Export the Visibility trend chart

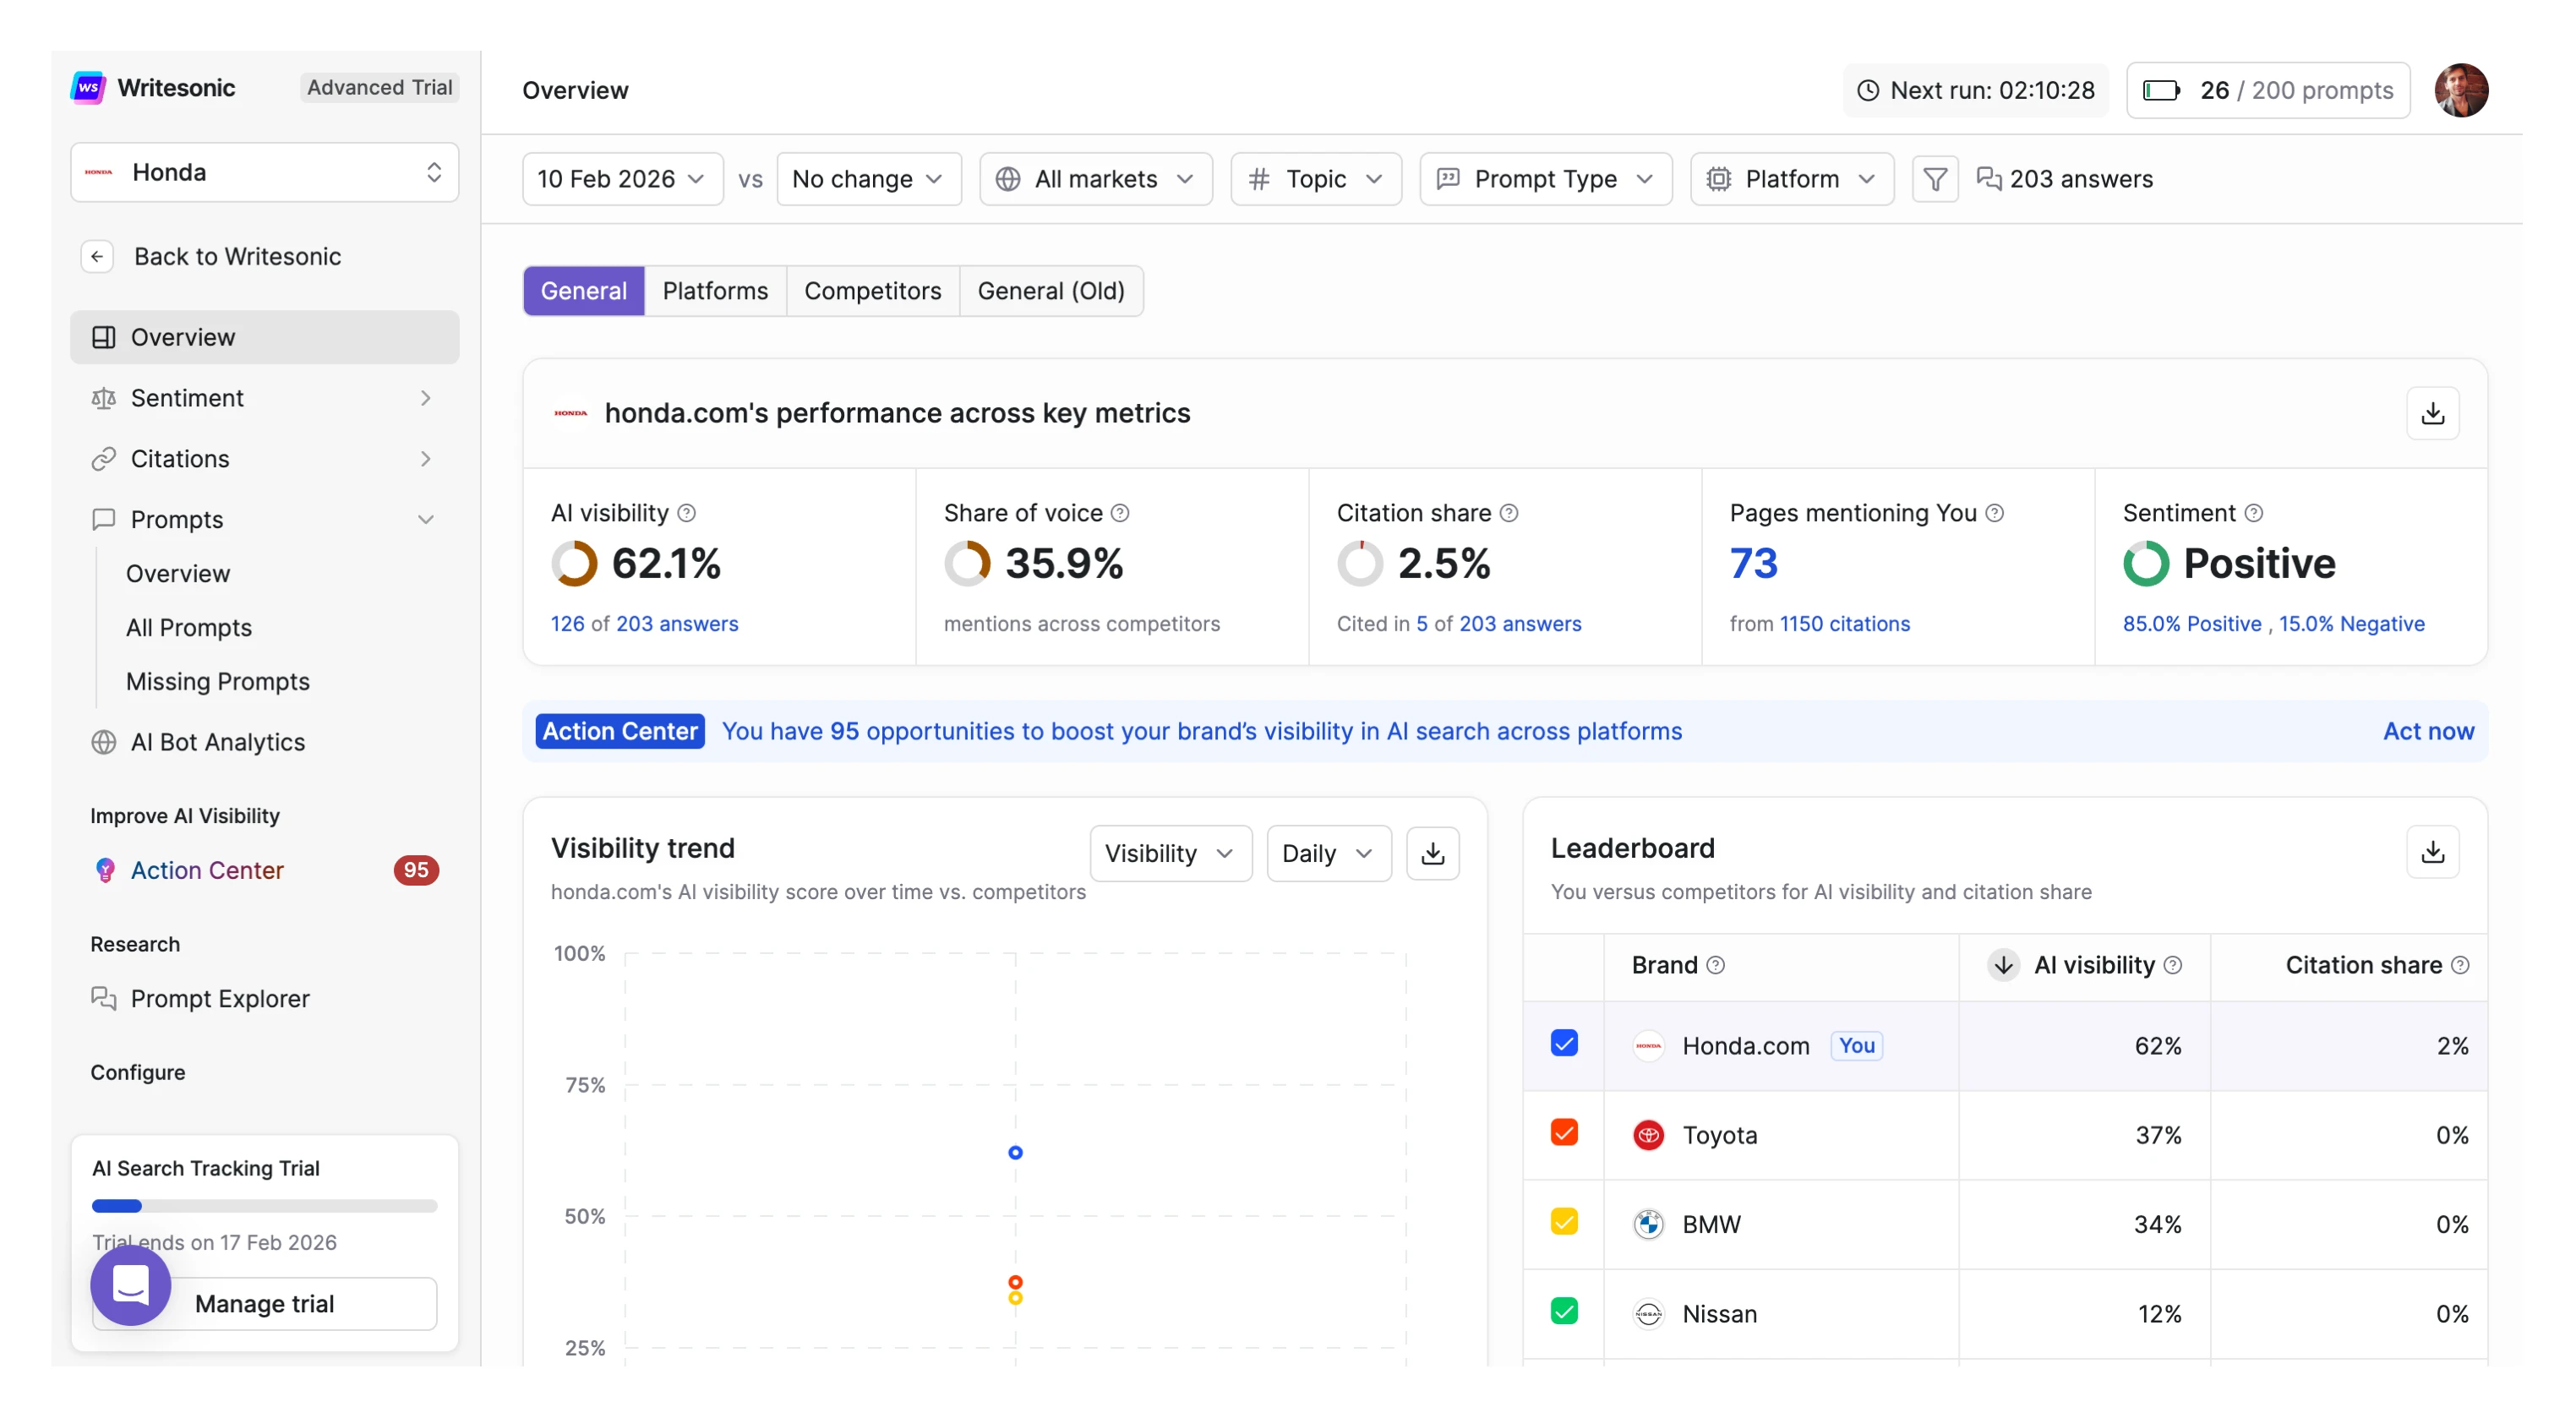(1433, 853)
